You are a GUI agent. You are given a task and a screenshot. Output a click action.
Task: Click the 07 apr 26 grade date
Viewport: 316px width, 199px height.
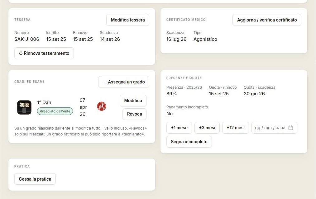coord(83,107)
